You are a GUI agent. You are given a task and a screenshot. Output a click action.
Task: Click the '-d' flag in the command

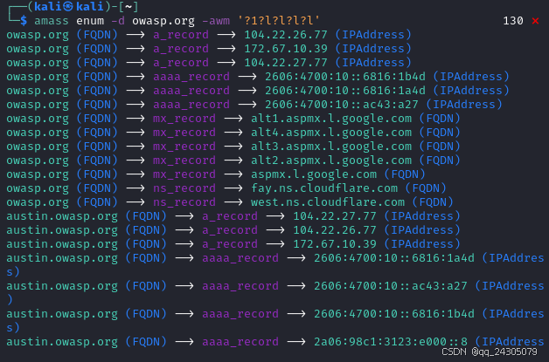click(118, 21)
